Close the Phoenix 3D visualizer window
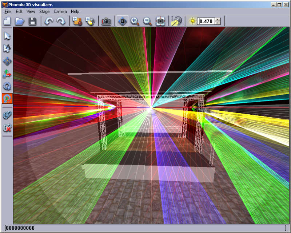The width and height of the screenshot is (291, 233). click(x=286, y=5)
